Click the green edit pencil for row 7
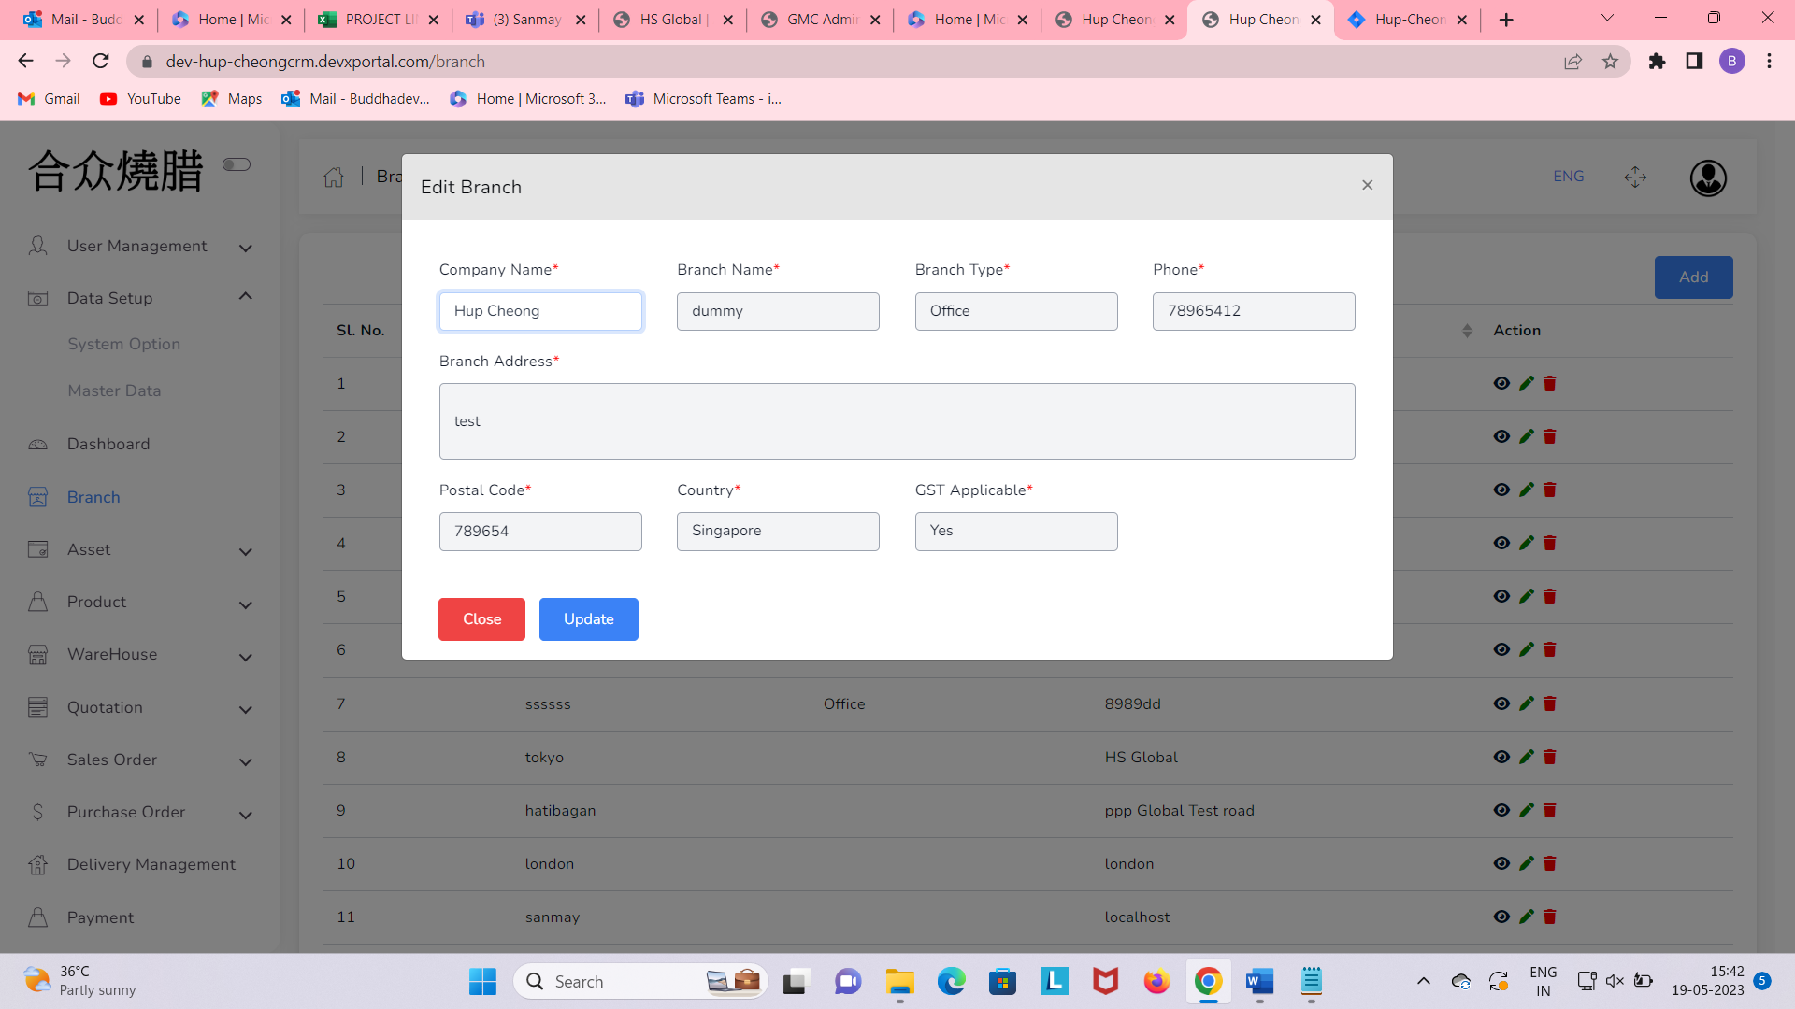The height and width of the screenshot is (1009, 1795). [x=1527, y=703]
